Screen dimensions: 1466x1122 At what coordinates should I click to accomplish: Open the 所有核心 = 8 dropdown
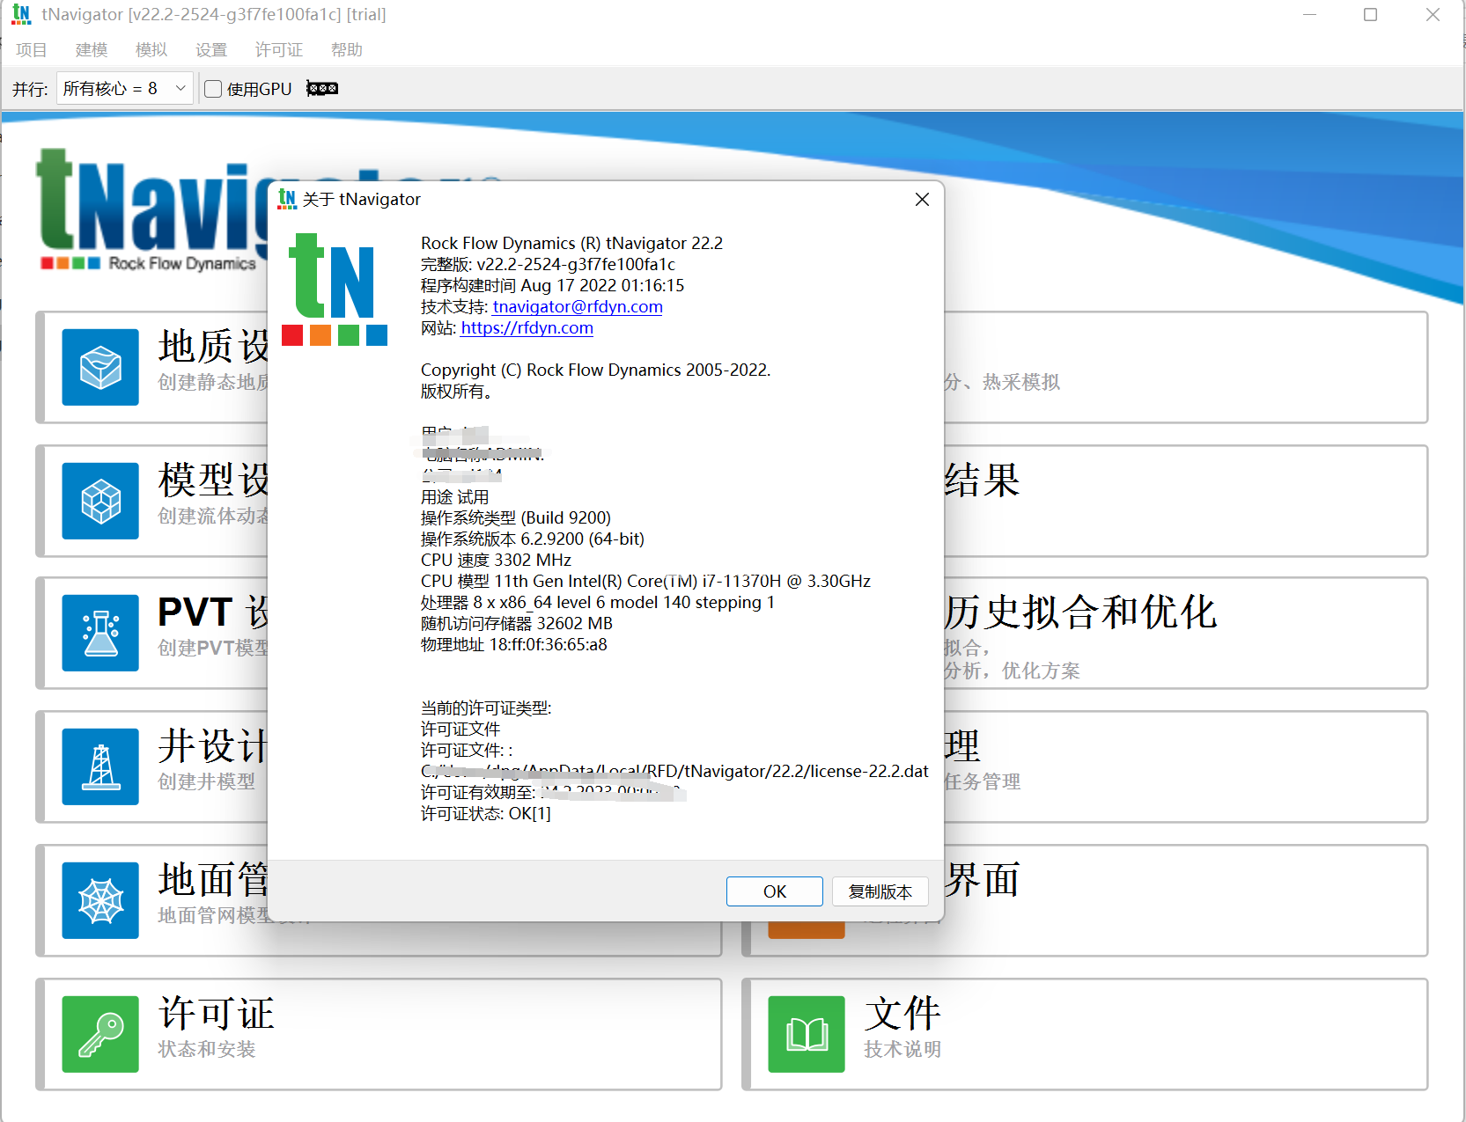[123, 88]
